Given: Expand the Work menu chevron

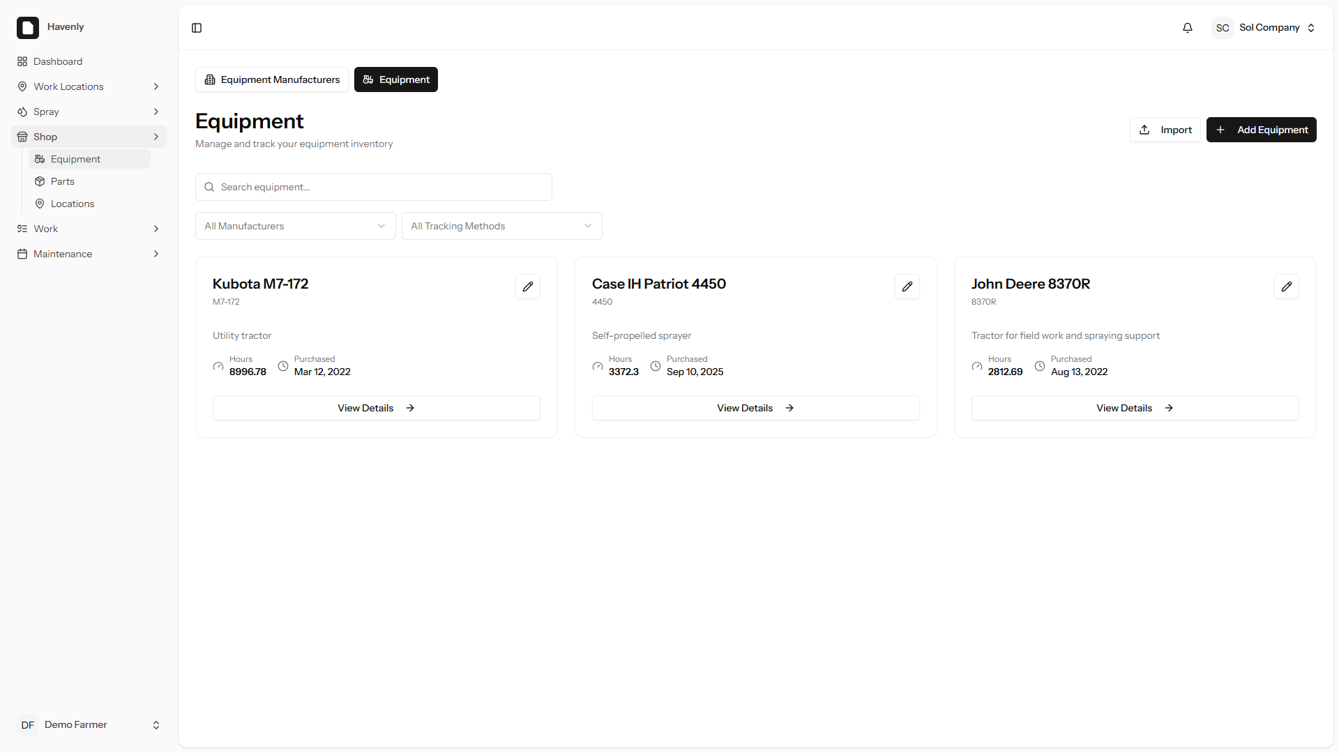Looking at the screenshot, I should tap(156, 229).
